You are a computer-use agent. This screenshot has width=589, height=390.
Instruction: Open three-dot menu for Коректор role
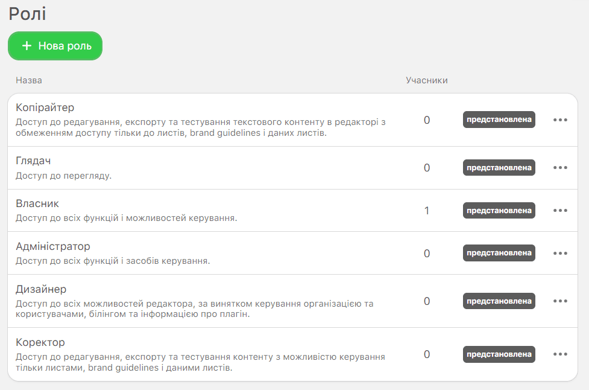(x=560, y=354)
